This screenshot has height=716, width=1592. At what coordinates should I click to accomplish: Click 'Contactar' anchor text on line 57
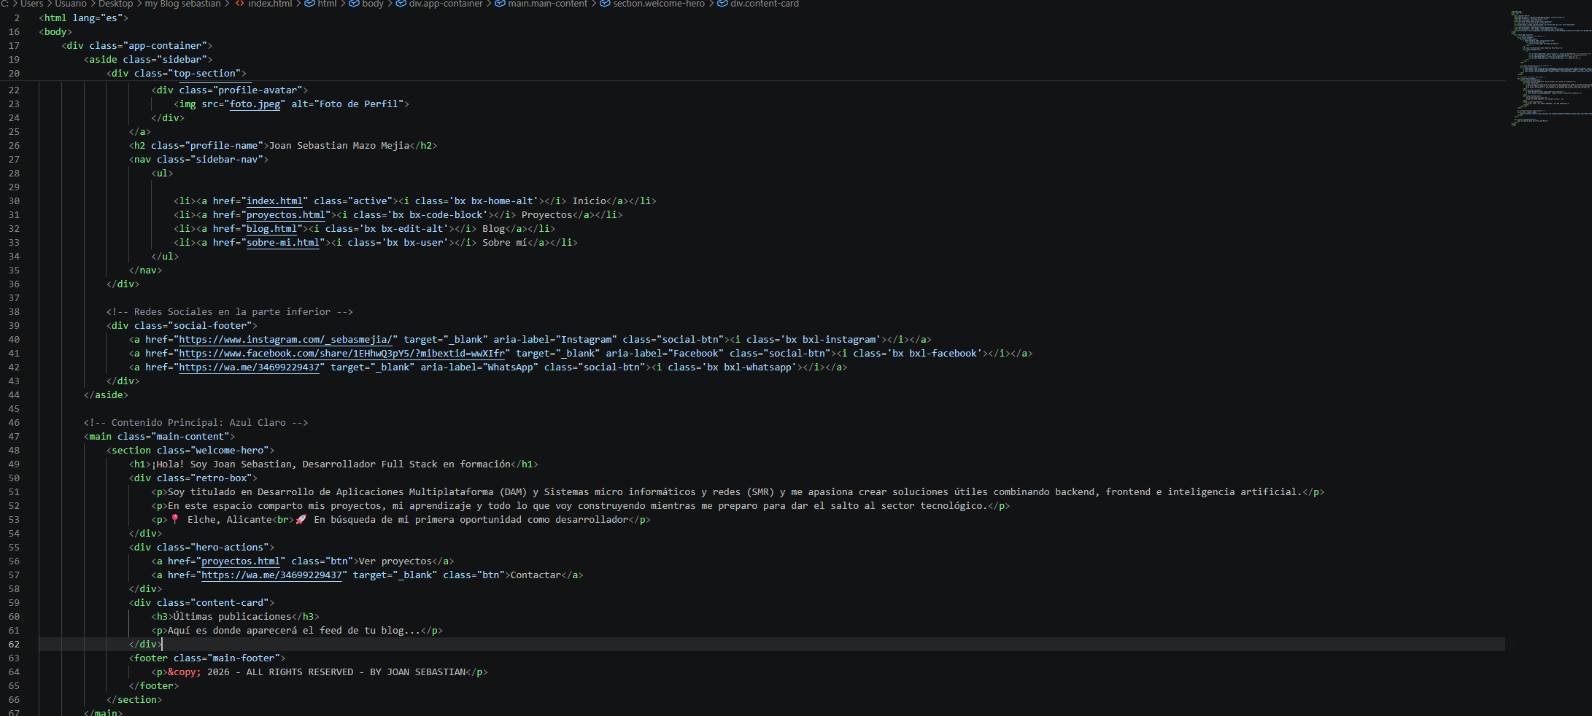(x=536, y=575)
